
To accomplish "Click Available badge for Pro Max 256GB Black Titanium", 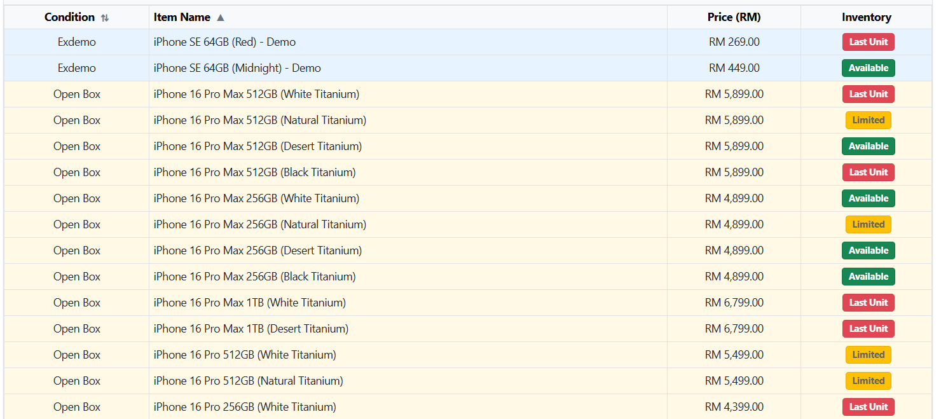I will [869, 277].
